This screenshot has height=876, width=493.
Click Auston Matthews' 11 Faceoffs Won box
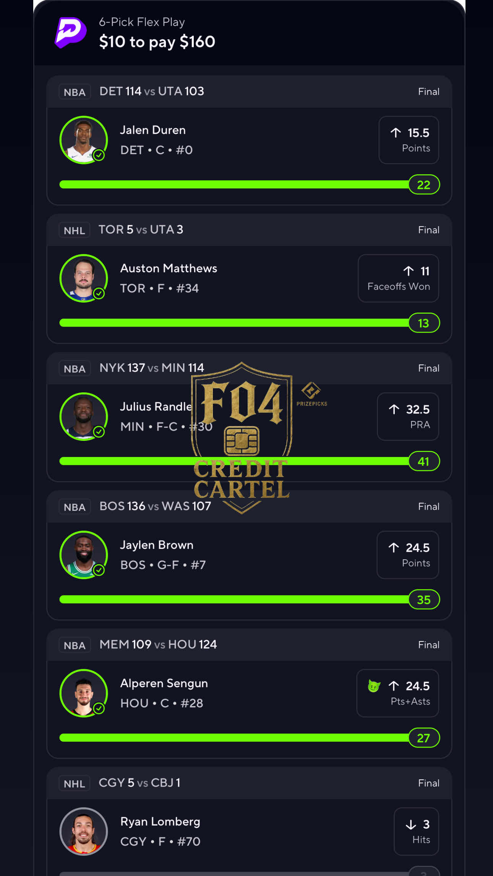[398, 278]
